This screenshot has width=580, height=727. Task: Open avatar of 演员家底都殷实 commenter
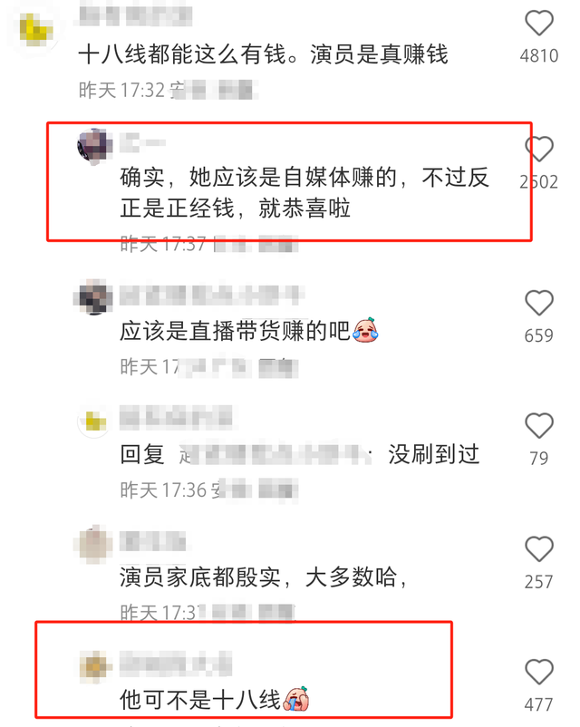(x=93, y=544)
